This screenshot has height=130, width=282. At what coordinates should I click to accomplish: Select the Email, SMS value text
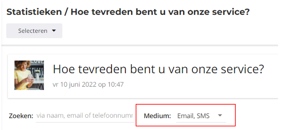(x=193, y=116)
